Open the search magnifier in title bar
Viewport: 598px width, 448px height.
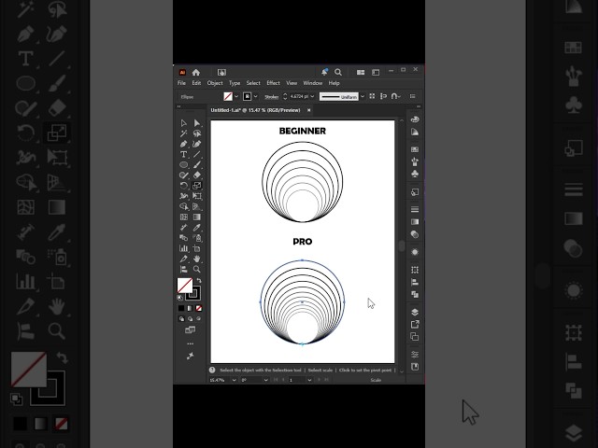point(338,72)
